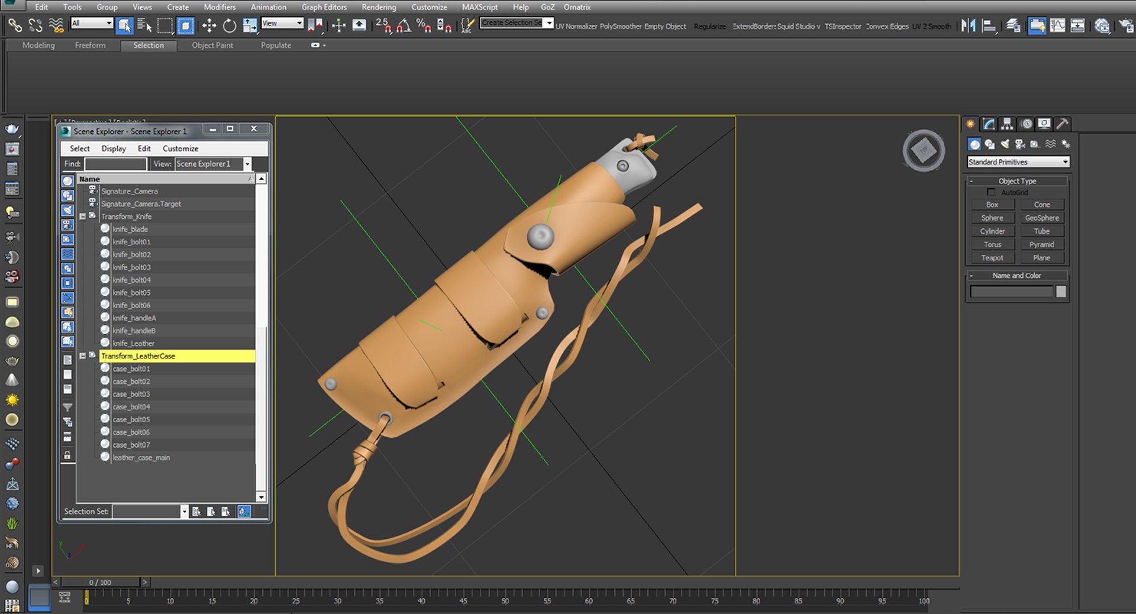Select the Lights category in Create panel
1136x614 pixels.
click(x=1005, y=144)
